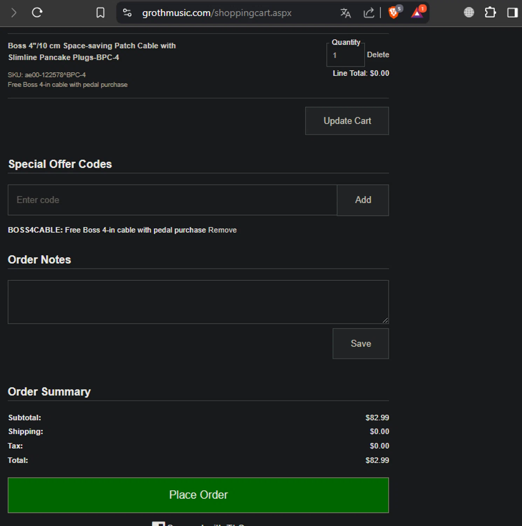Save the order notes
The width and height of the screenshot is (522, 526).
(x=361, y=344)
